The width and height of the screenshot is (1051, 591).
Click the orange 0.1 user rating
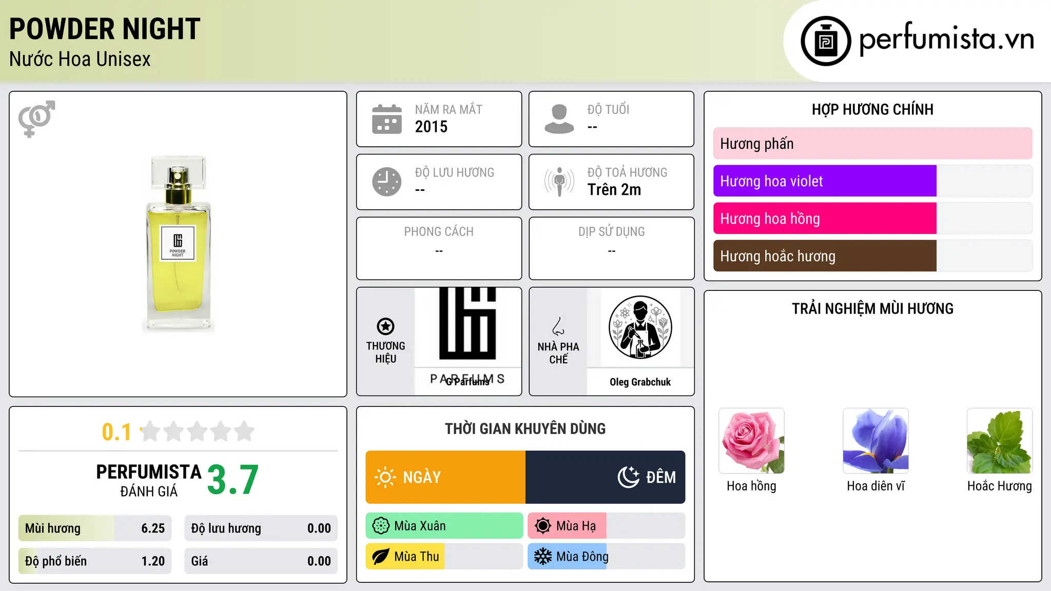116,432
